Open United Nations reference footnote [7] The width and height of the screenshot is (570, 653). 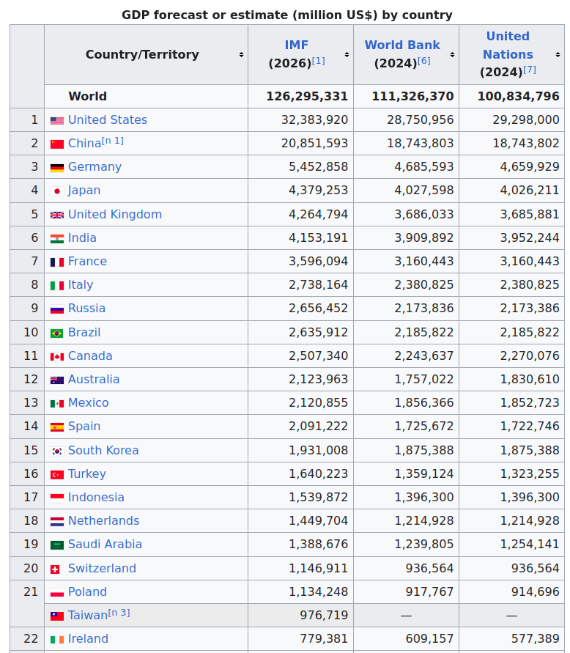(530, 70)
